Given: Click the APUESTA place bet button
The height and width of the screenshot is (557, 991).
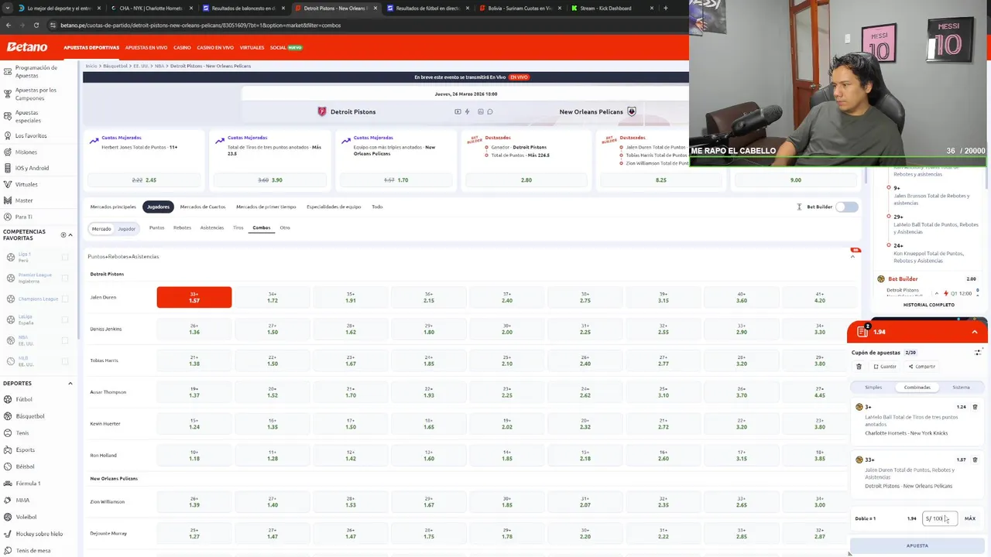Looking at the screenshot, I should (x=917, y=545).
